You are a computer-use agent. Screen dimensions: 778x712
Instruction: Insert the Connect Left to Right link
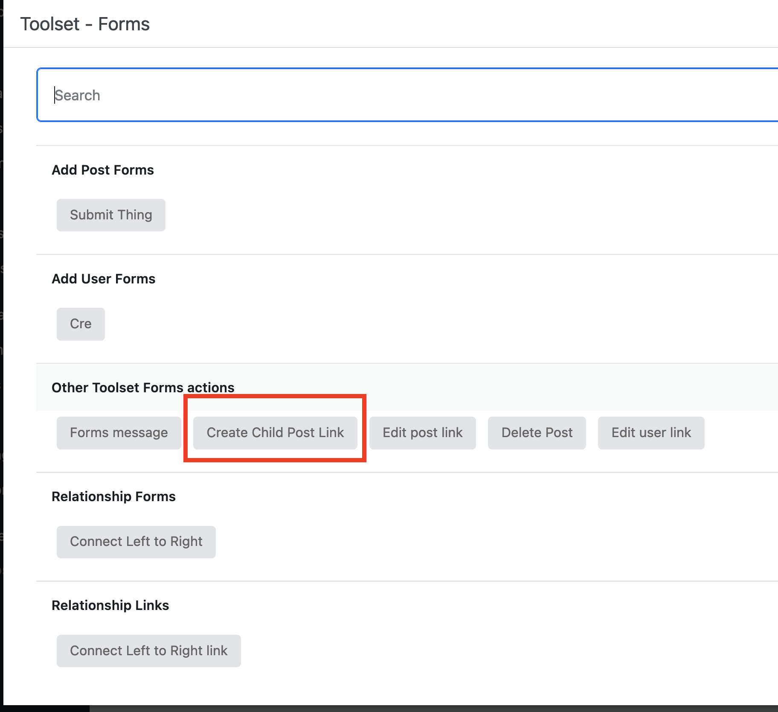click(149, 651)
